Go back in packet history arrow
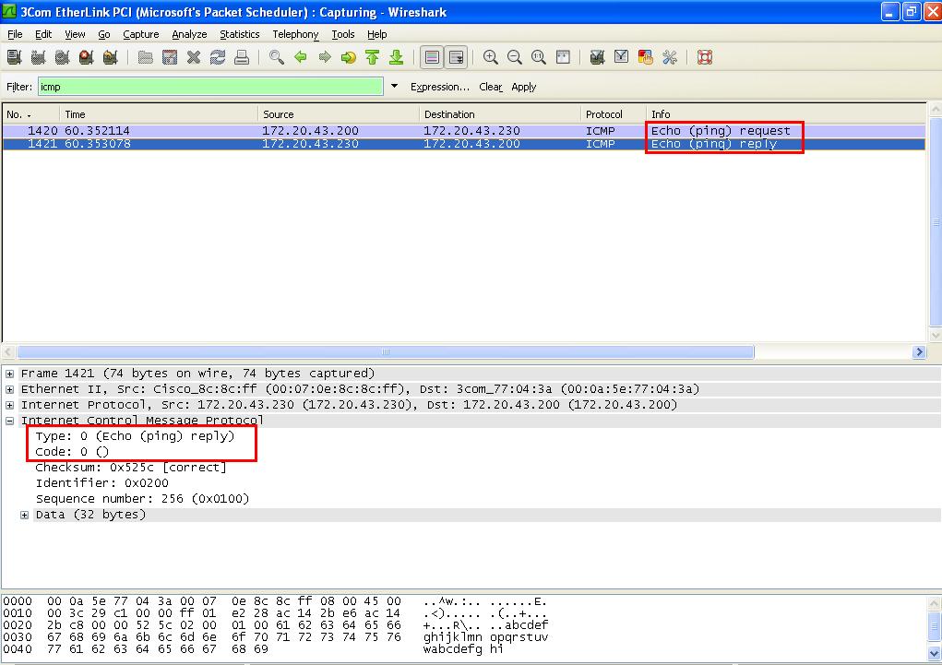942x665 pixels. click(x=301, y=57)
